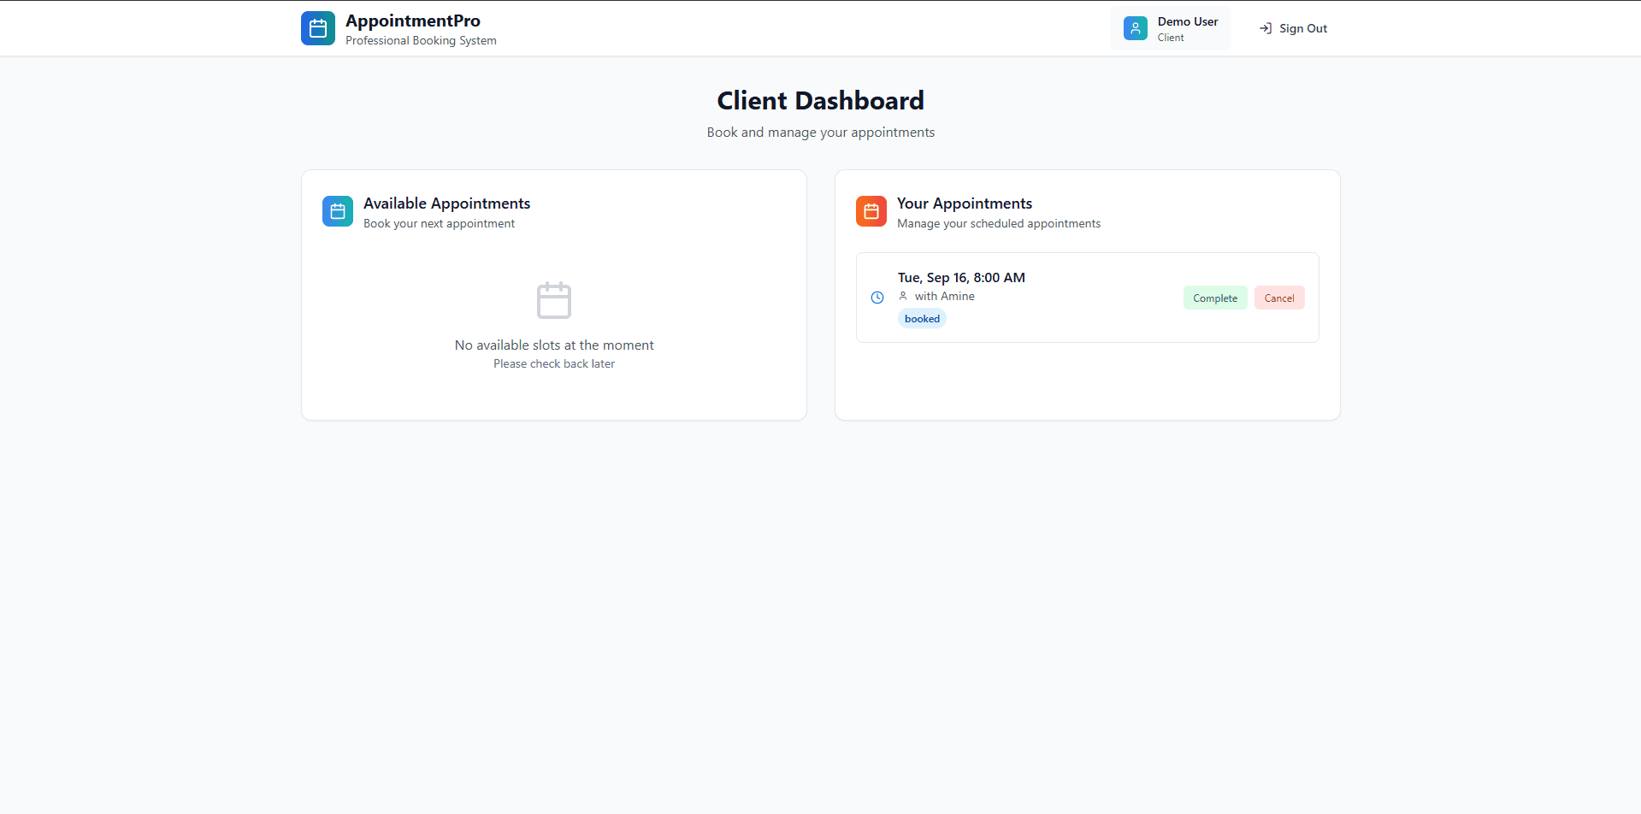Click the Demo User avatar icon
This screenshot has height=814, width=1641.
tap(1136, 28)
